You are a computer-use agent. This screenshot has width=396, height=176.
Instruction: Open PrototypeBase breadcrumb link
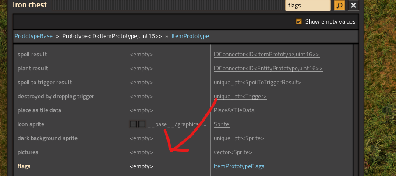coord(33,36)
